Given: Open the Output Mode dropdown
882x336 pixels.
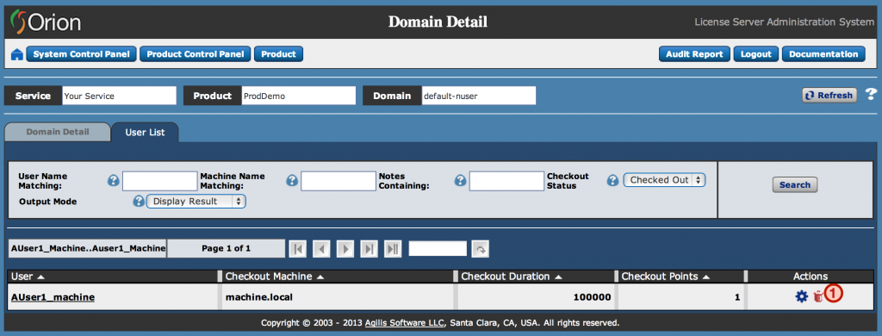Looking at the screenshot, I should 196,201.
